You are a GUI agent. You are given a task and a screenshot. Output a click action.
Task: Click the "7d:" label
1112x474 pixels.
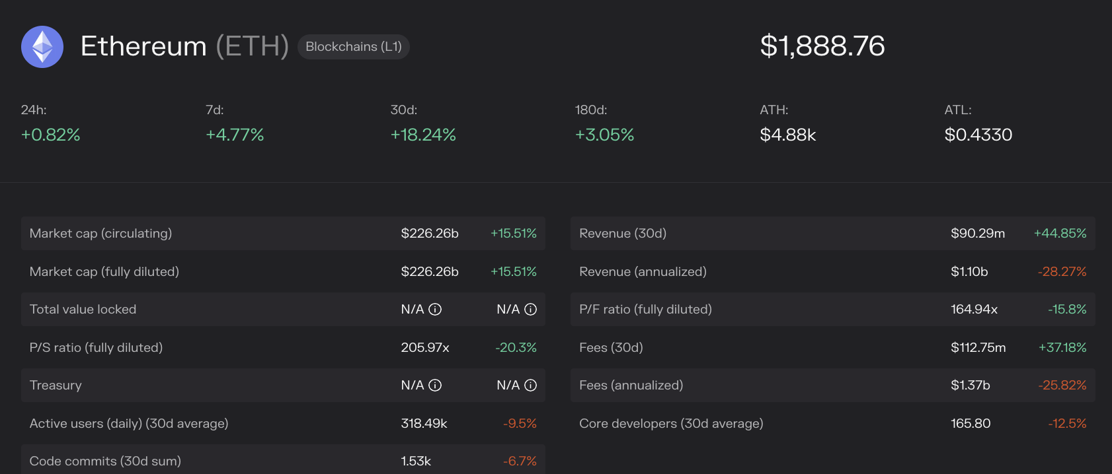point(215,110)
